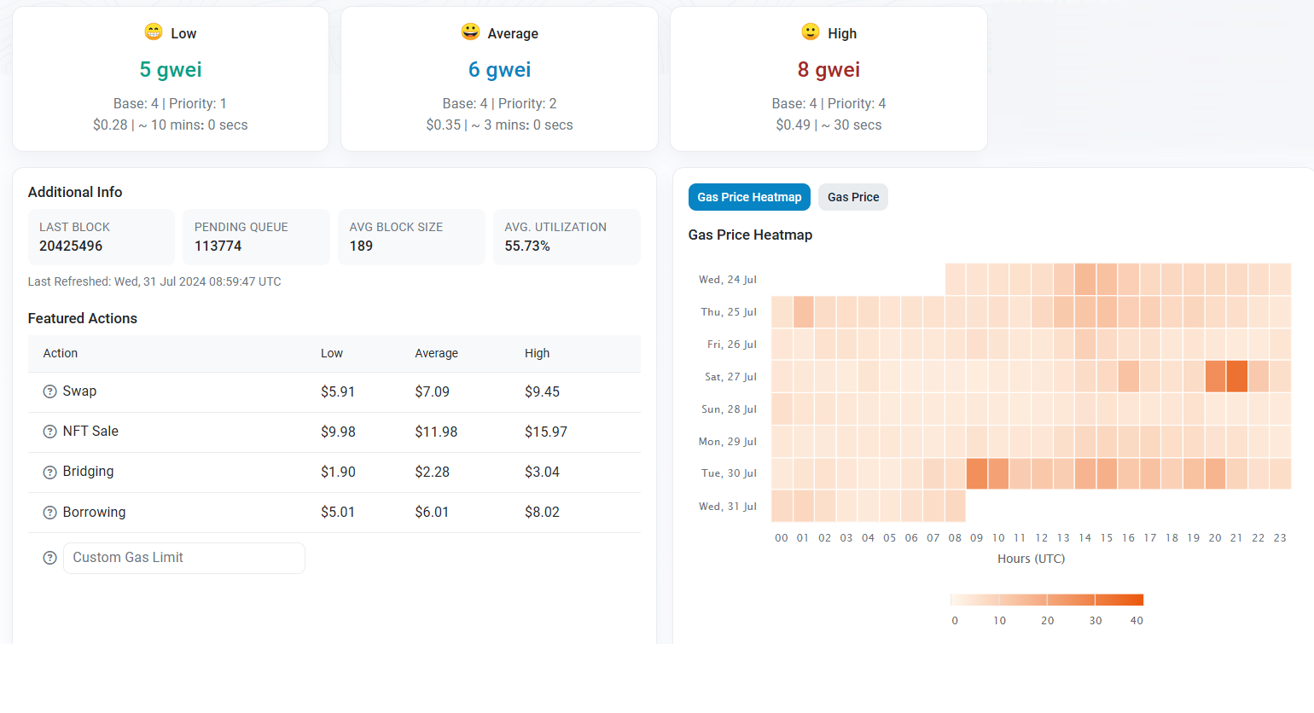Click the Wed, 31 Jul heatmap row label
This screenshot has width=1314, height=713.
(728, 506)
